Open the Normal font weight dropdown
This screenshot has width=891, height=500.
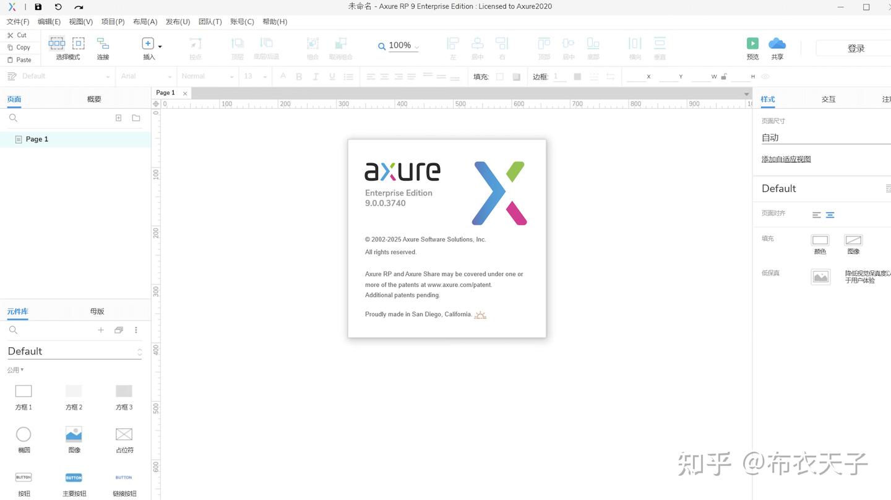click(207, 77)
